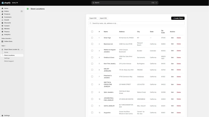This screenshot has width=209, height=117.
Task: Toggle the select-all checkbox in table header
Action: 92,31
